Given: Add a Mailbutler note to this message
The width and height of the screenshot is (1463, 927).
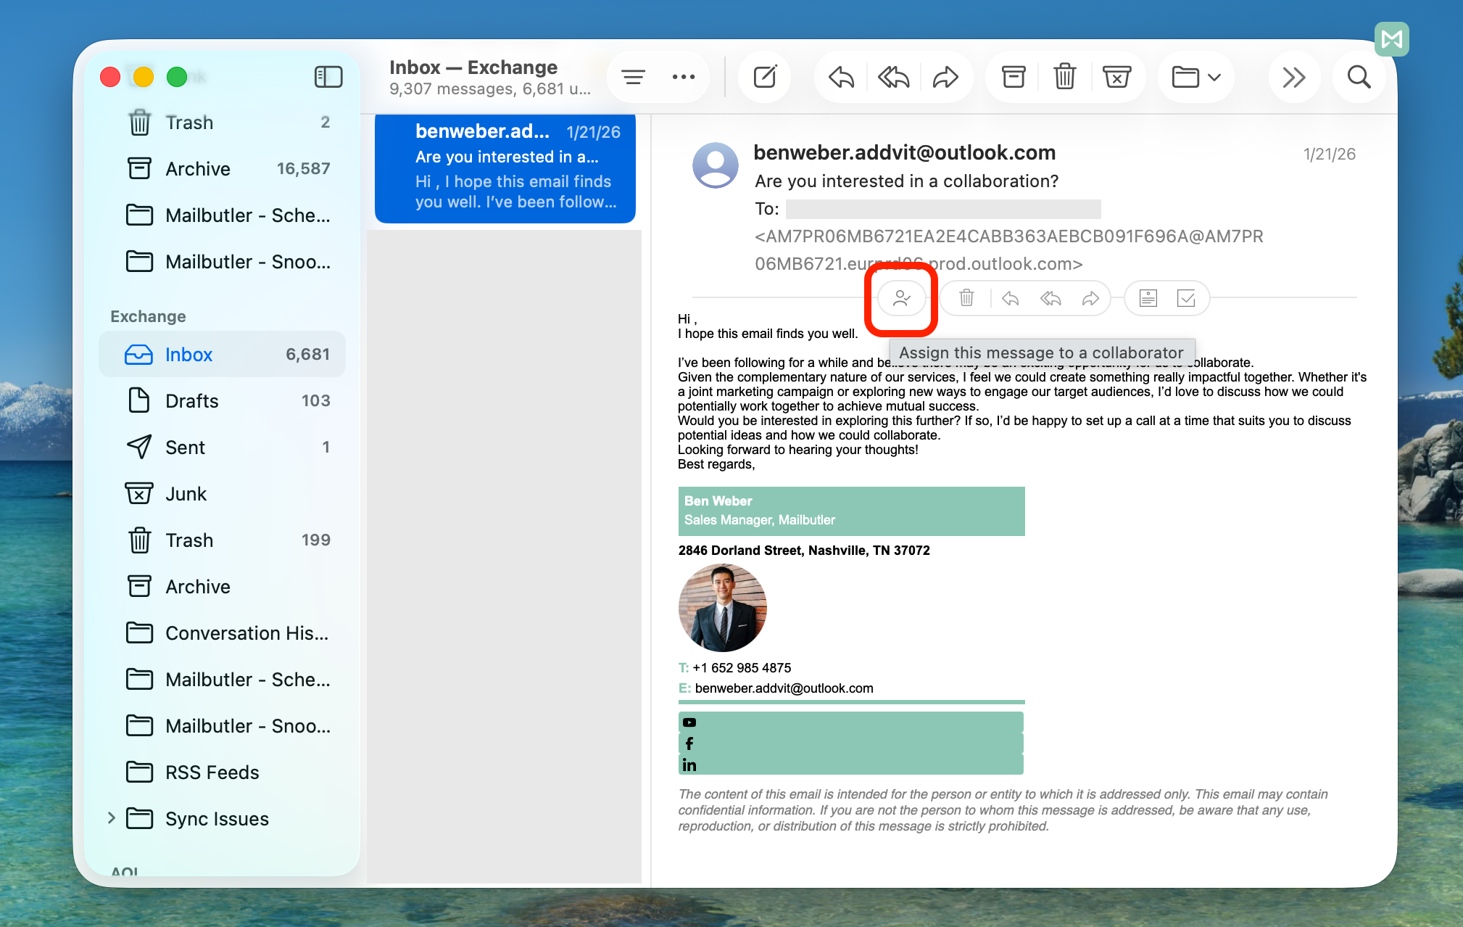Looking at the screenshot, I should (1148, 298).
